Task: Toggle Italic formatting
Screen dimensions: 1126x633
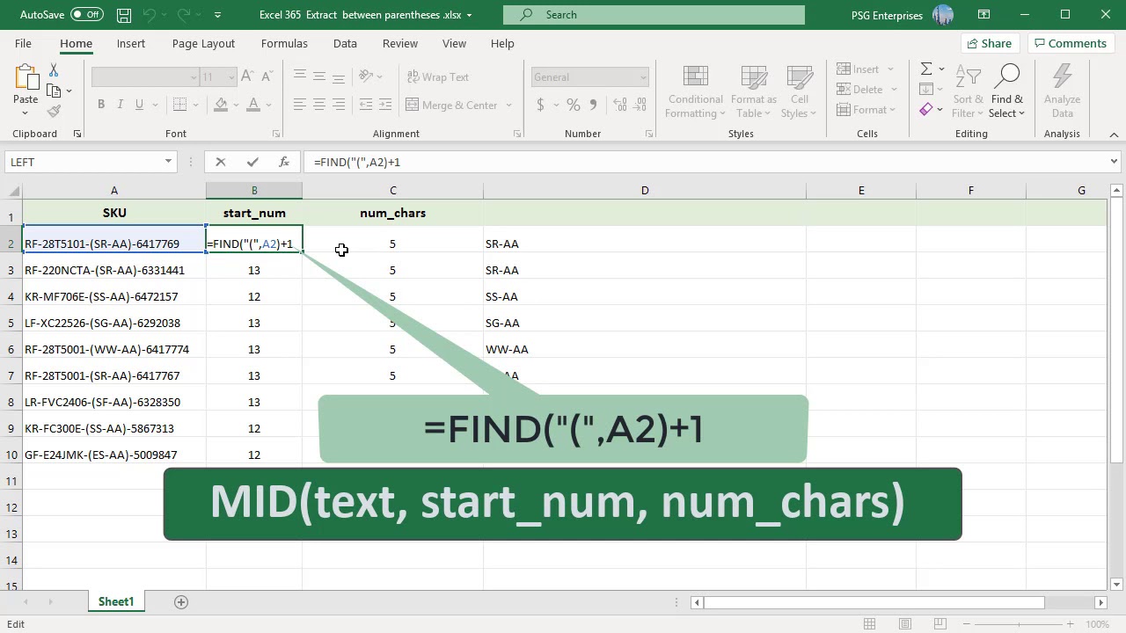Action: tap(121, 105)
